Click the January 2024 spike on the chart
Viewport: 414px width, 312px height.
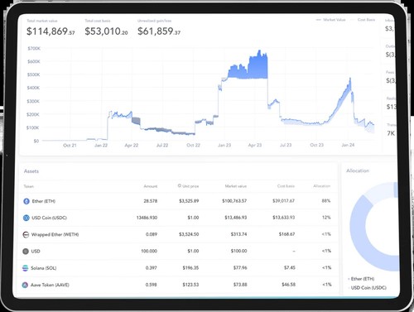[350, 79]
